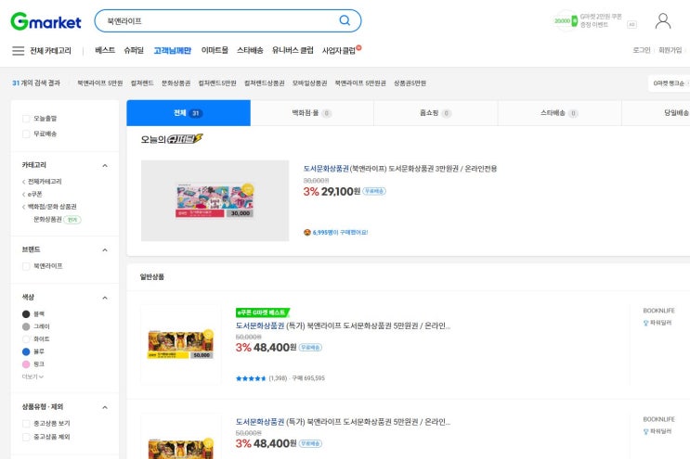Click the e쿠폰 G마켓 베스트 green badge
The width and height of the screenshot is (690, 459).
click(263, 312)
